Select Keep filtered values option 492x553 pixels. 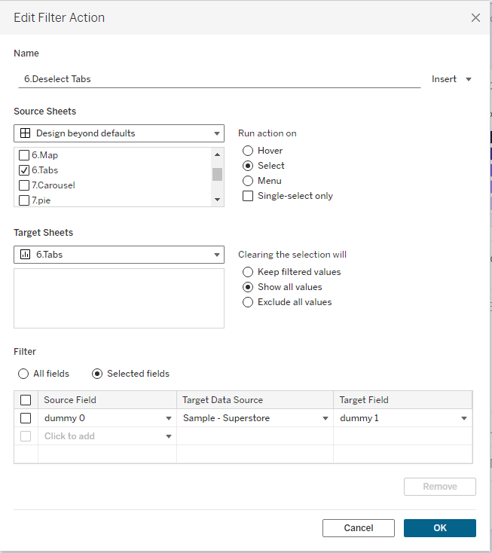pos(248,272)
